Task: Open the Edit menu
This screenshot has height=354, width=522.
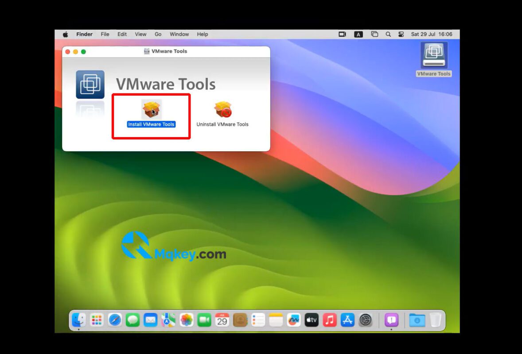Action: (122, 34)
